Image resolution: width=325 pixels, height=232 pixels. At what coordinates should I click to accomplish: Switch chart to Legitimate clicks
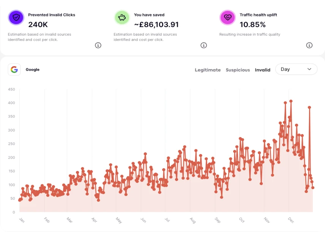point(208,70)
